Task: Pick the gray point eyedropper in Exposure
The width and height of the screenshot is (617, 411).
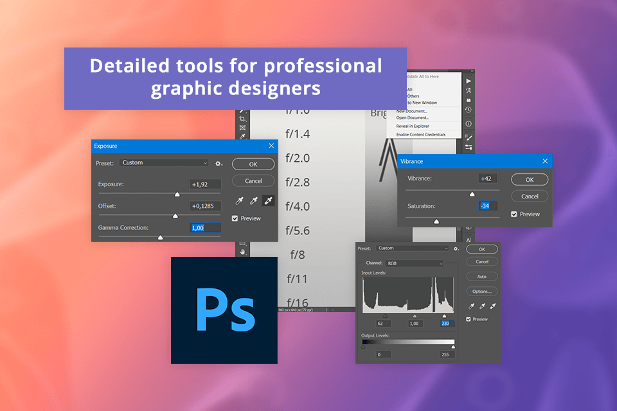Action: pyautogui.click(x=254, y=201)
